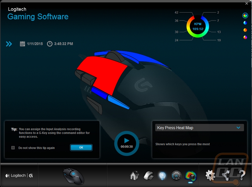This screenshot has width=252, height=187.
Task: Select the full rainbow color scheme circle
Action: (x=245, y=16)
